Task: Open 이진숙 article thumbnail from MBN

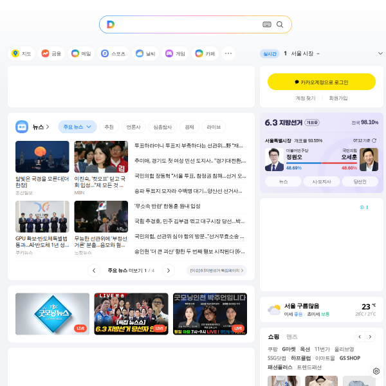Action: 101,156
